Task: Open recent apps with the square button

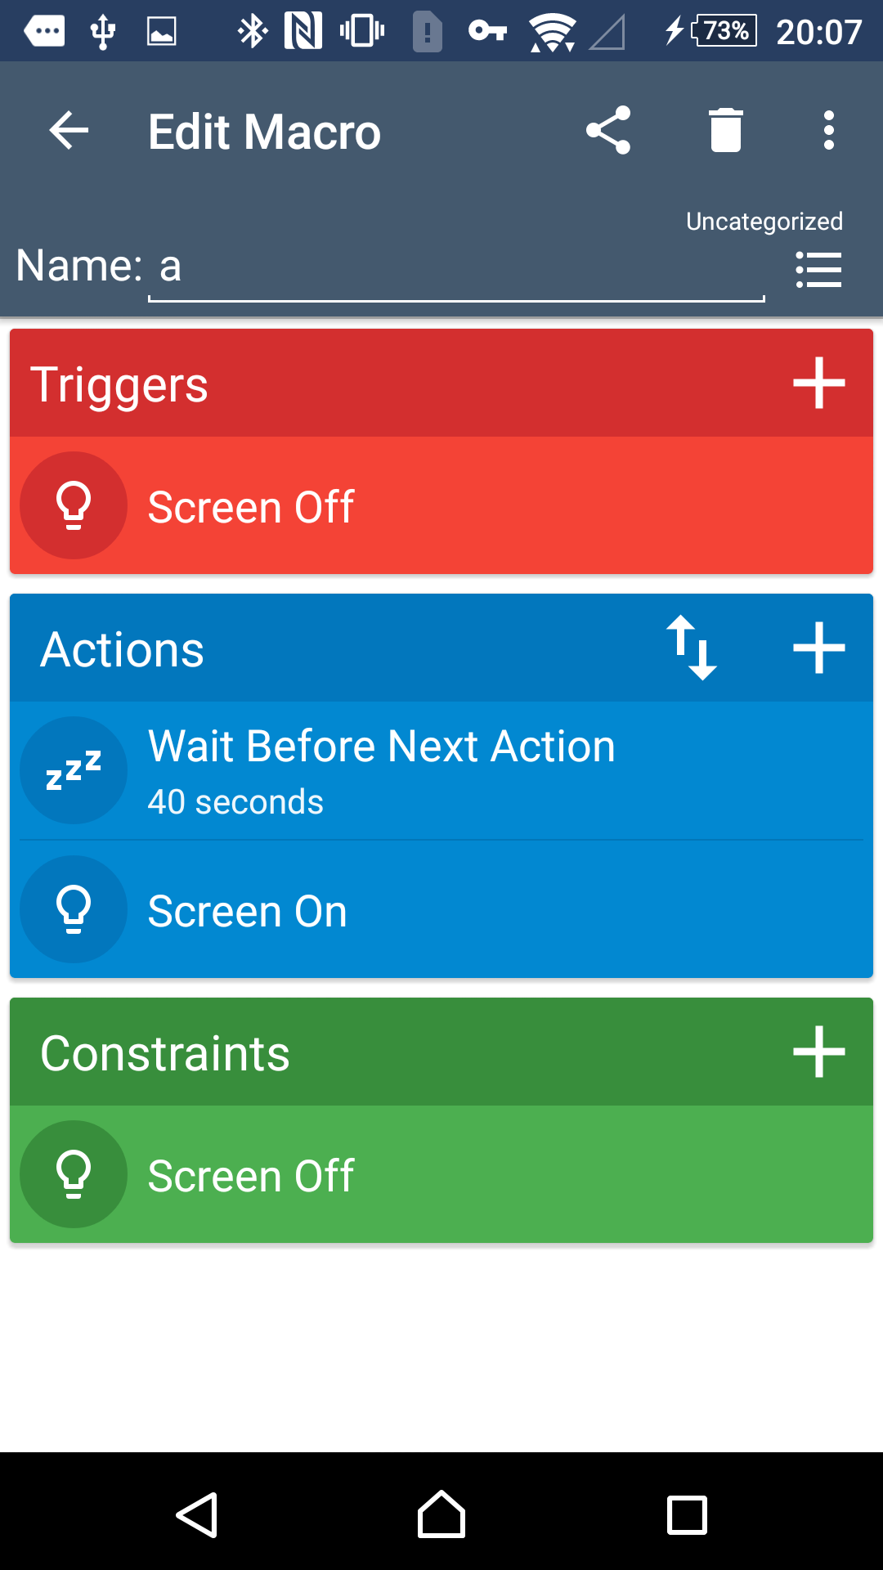Action: [x=687, y=1515]
